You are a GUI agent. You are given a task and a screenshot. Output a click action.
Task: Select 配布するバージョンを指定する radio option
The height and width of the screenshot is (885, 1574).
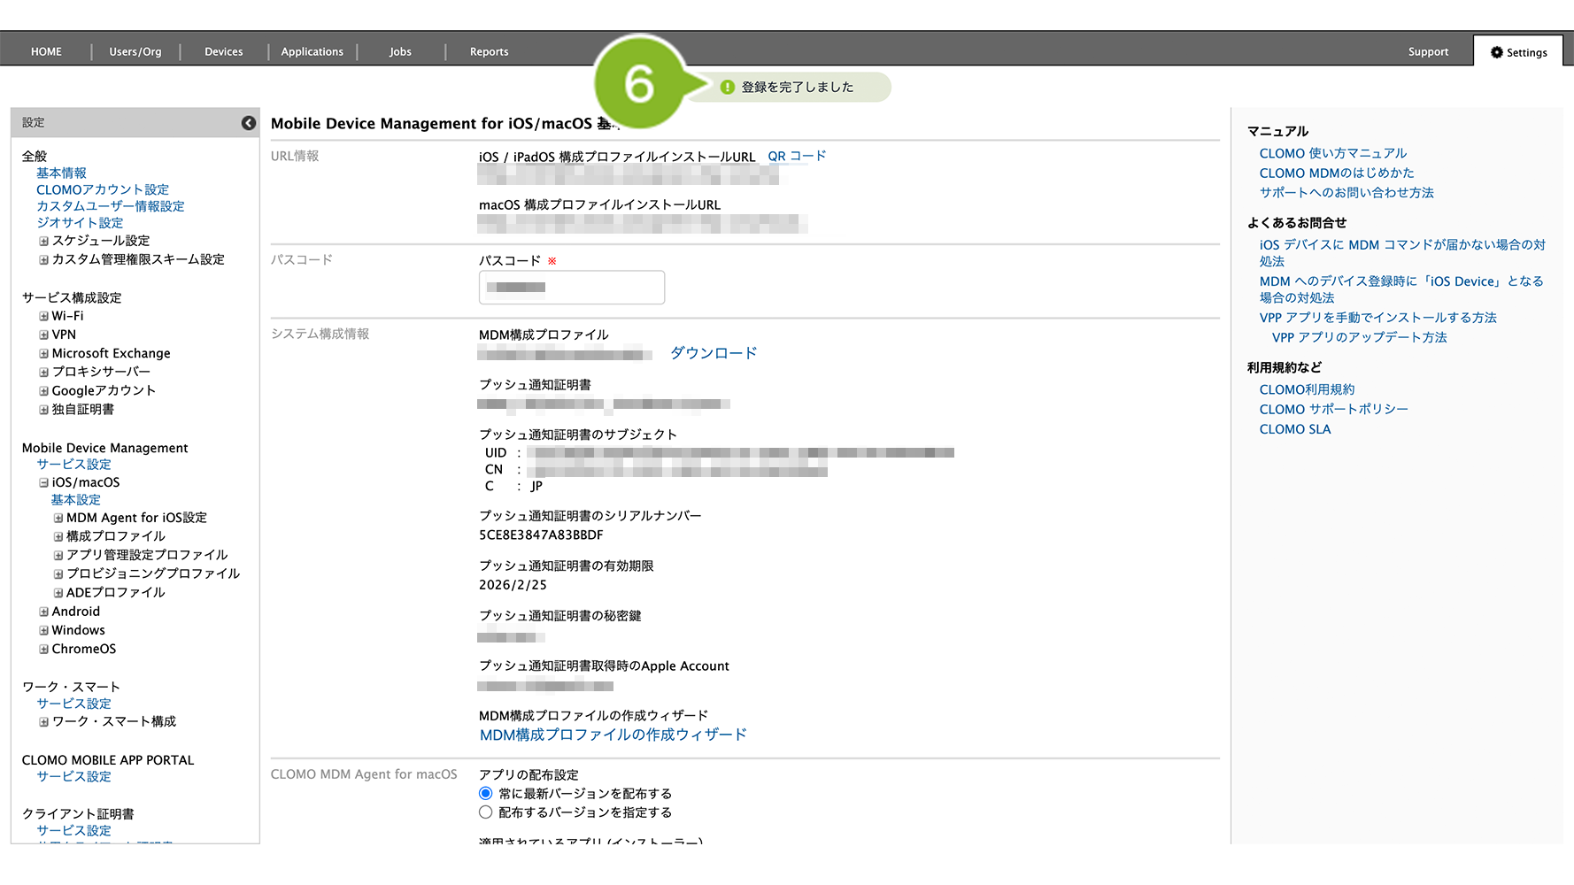pyautogui.click(x=486, y=812)
